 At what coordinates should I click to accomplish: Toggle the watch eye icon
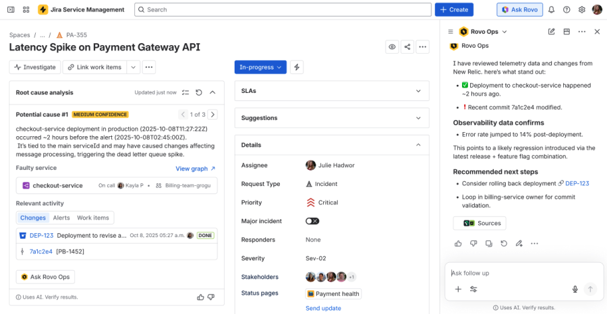(392, 47)
